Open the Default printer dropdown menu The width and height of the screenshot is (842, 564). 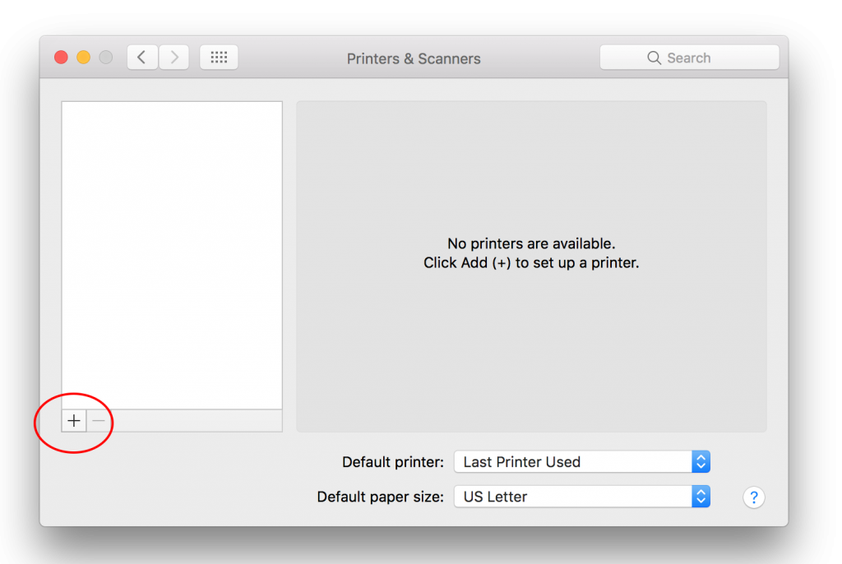(x=576, y=461)
